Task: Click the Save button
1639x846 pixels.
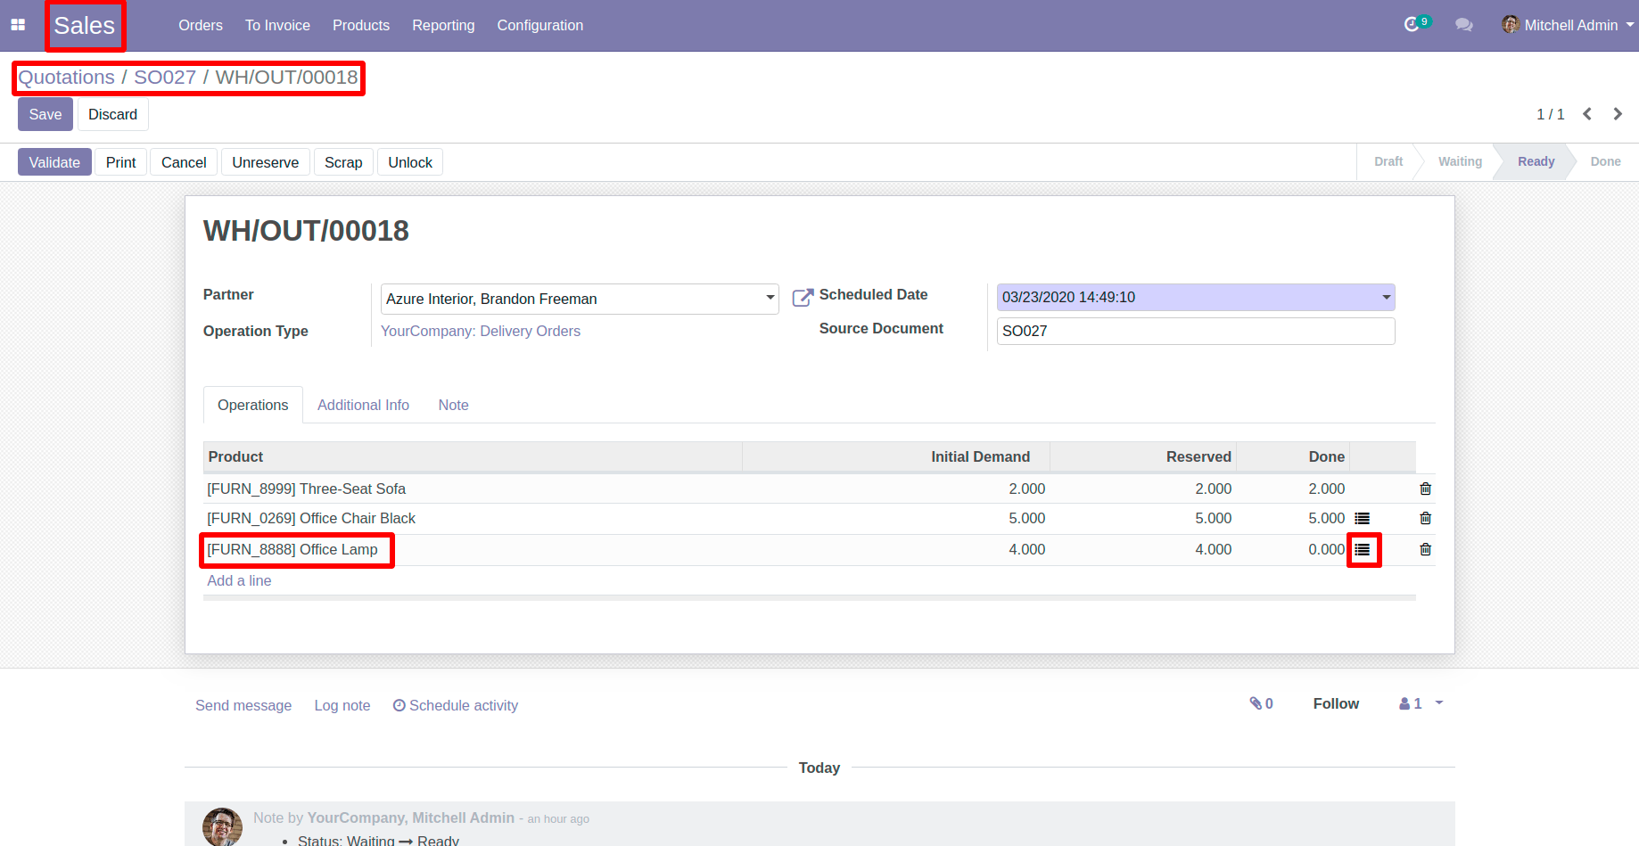Action: (45, 114)
